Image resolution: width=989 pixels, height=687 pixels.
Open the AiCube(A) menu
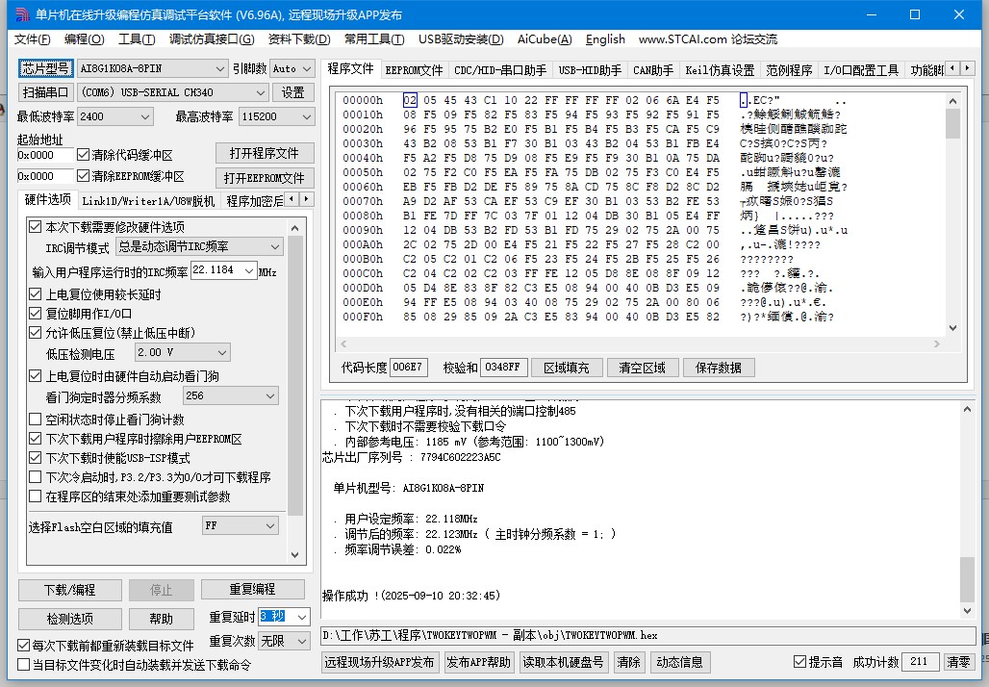(x=544, y=39)
